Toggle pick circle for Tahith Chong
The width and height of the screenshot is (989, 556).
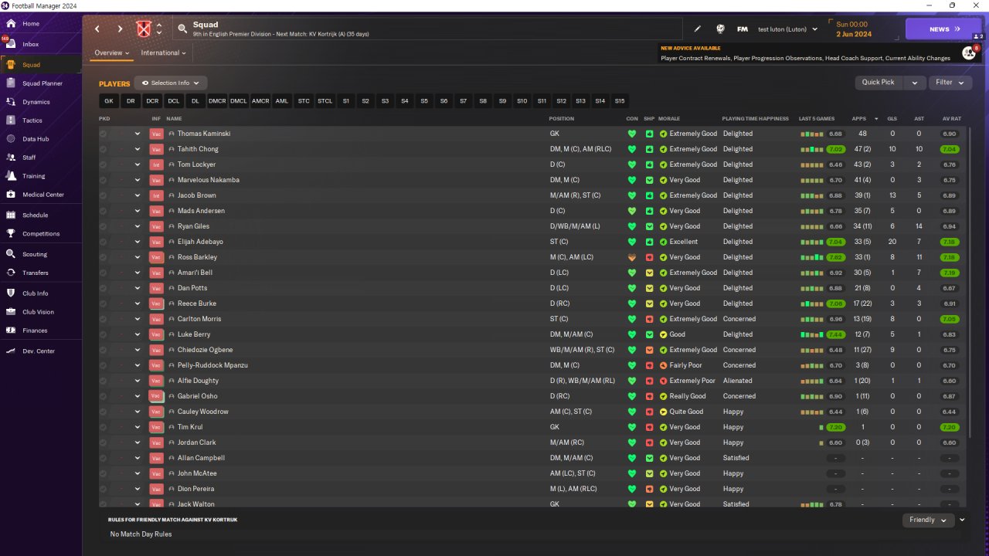point(104,149)
